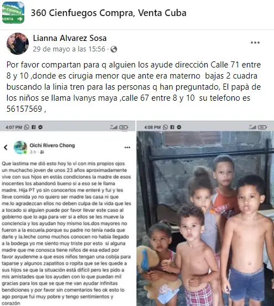Tap the back arrow in left screenshot

(6, 147)
